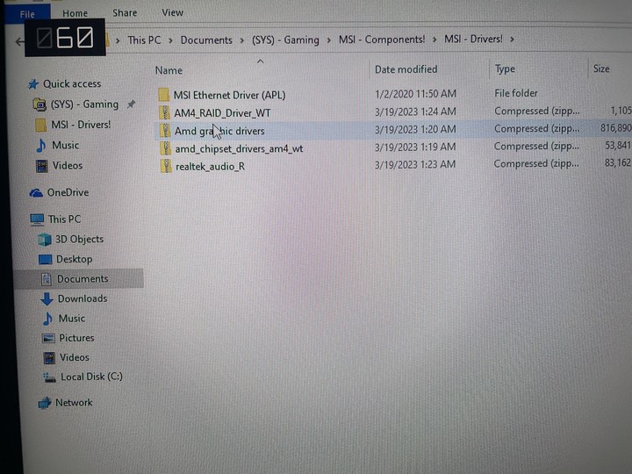Expand chevron after (SYS) - Gaming breadcrumb
This screenshot has height=474, width=632.
(x=329, y=39)
